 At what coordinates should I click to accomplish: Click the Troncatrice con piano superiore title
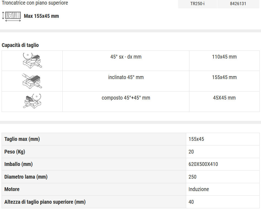click(x=35, y=3)
